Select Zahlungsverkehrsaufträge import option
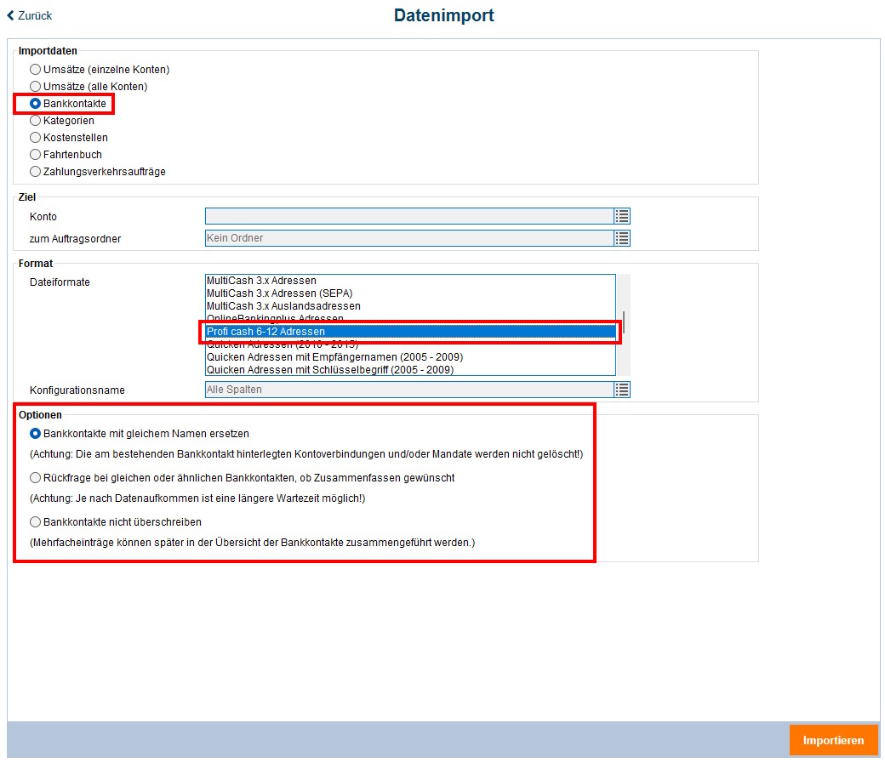Screen dimensions: 885x763 click(x=35, y=171)
